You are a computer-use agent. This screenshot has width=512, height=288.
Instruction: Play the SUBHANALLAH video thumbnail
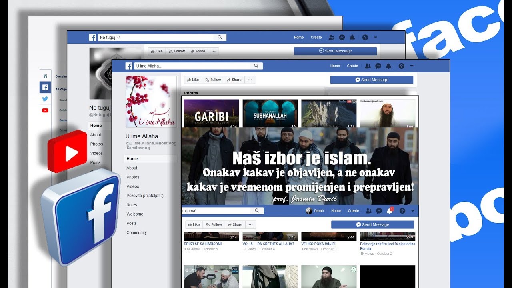[270, 113]
